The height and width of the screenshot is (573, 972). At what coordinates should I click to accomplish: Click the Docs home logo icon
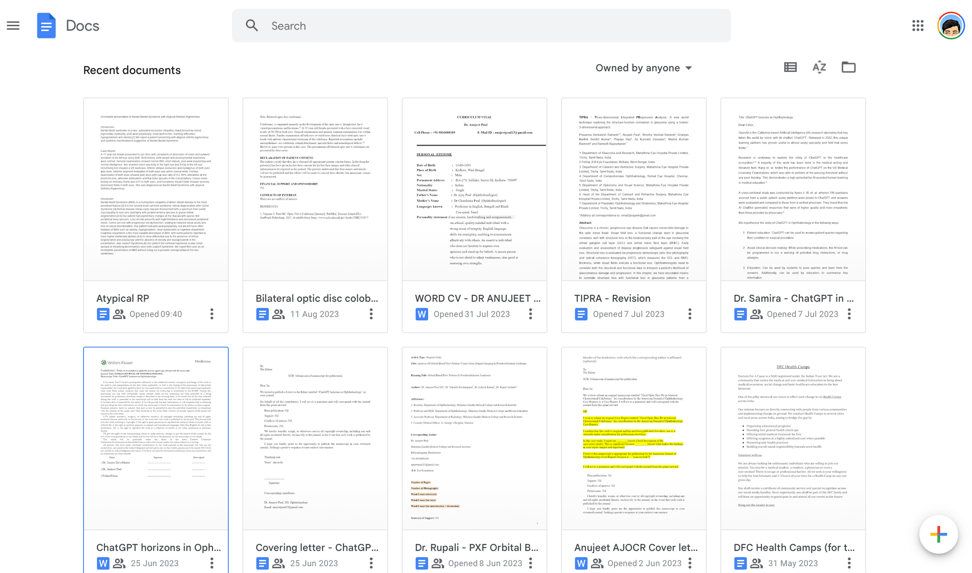(x=46, y=26)
